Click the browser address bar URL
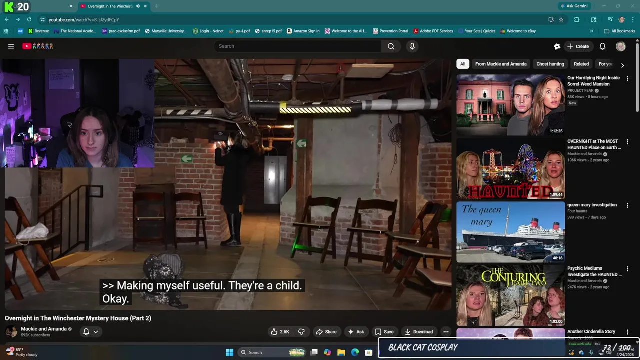The image size is (640, 360). (84, 20)
